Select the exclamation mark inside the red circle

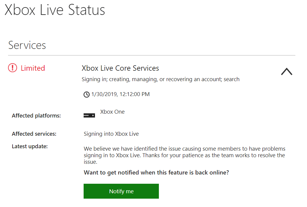tap(12, 68)
